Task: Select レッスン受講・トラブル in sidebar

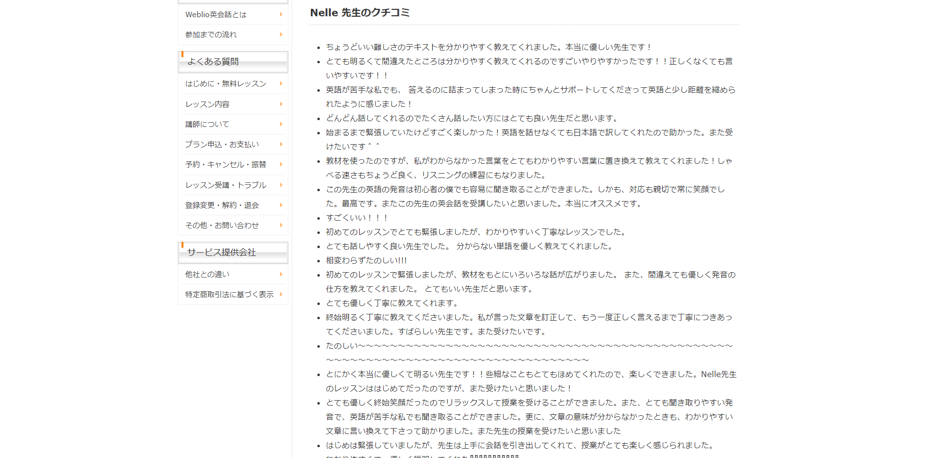Action: coord(225,185)
